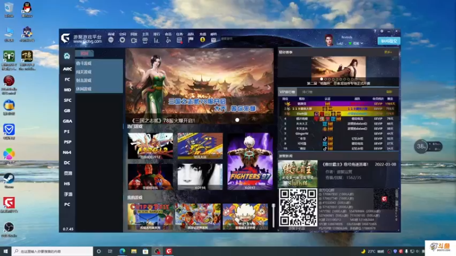Select PSP platform in sidebar
Image resolution: width=456 pixels, height=256 pixels.
67,142
